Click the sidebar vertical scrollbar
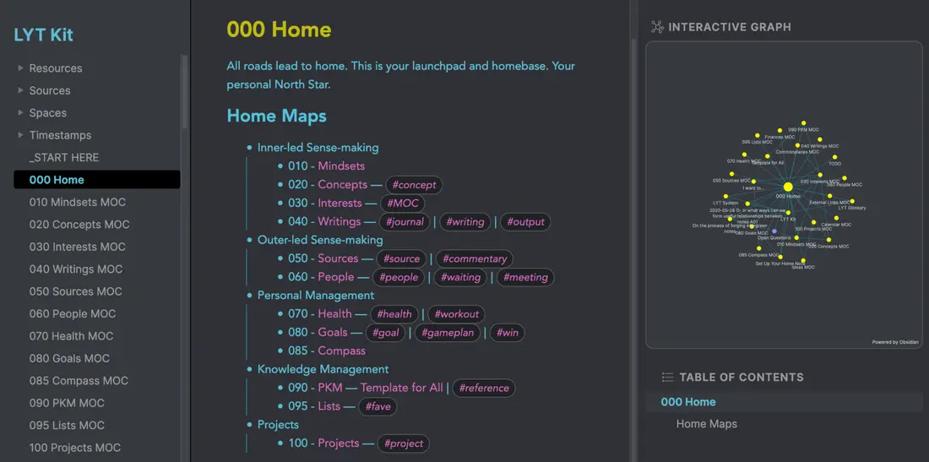Viewport: 929px width, 462px height. (x=184, y=92)
